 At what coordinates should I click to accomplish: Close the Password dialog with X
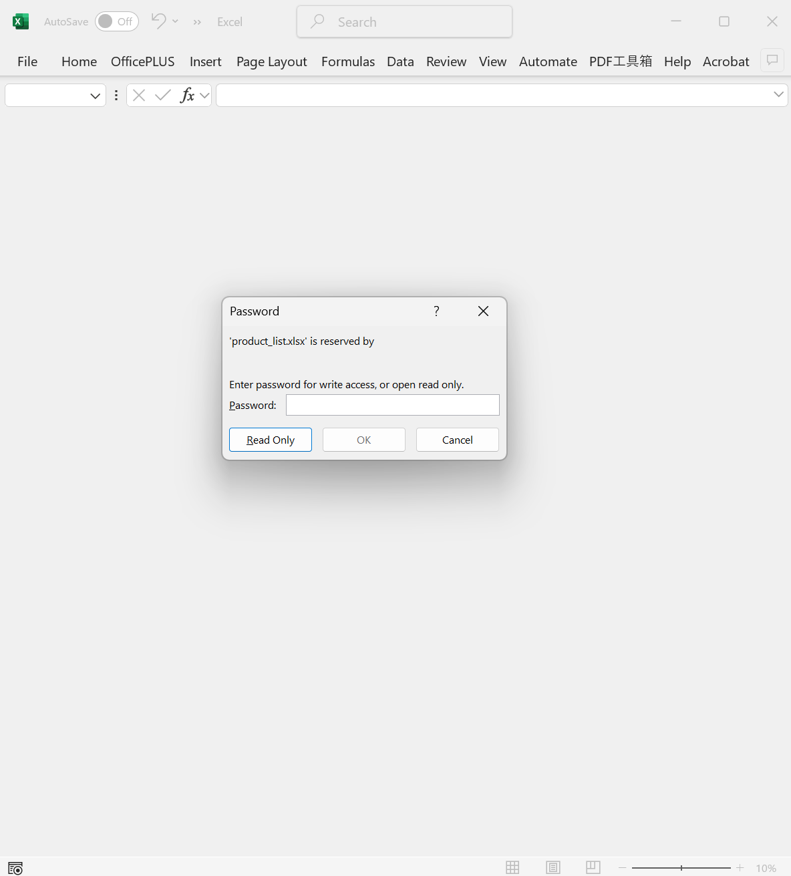pyautogui.click(x=484, y=311)
